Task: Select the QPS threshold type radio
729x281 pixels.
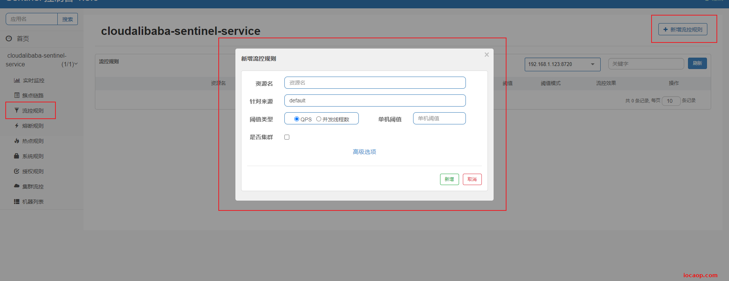Action: [297, 119]
